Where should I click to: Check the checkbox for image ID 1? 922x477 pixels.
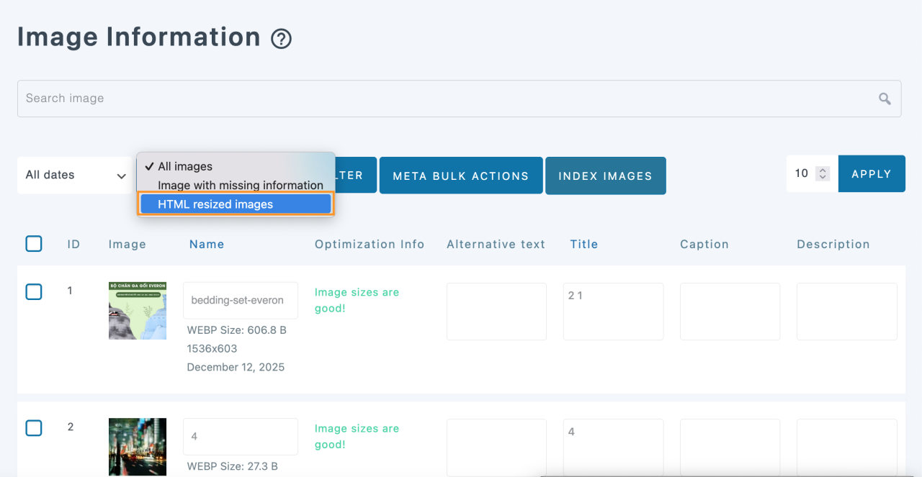point(33,291)
